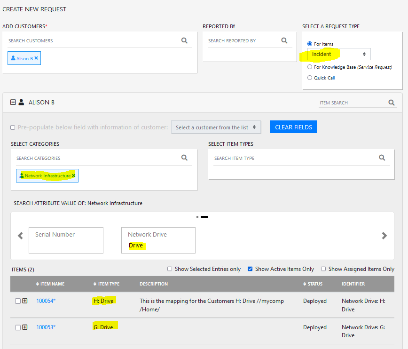This screenshot has width=408, height=349.
Task: Go to previous attribute fields with left arrow
Action: pyautogui.click(x=20, y=236)
